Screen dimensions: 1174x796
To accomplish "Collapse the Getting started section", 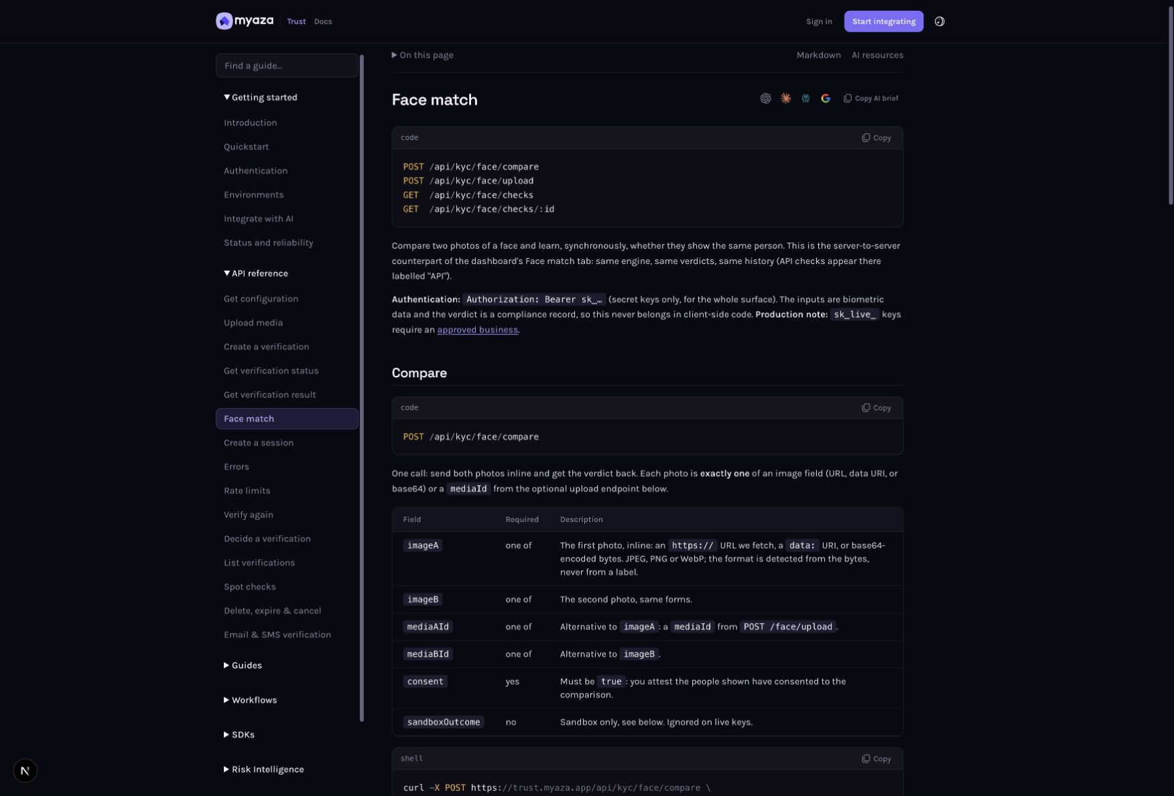I will pyautogui.click(x=261, y=97).
